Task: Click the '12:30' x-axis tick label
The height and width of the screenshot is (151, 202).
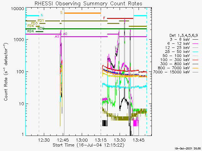Action: coord(44,140)
